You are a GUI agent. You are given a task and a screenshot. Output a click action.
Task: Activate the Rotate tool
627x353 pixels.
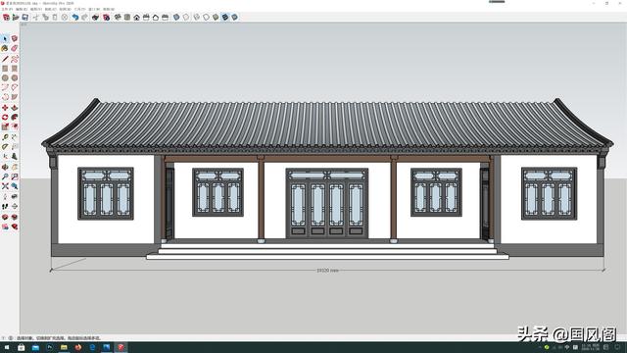[x=5, y=118]
